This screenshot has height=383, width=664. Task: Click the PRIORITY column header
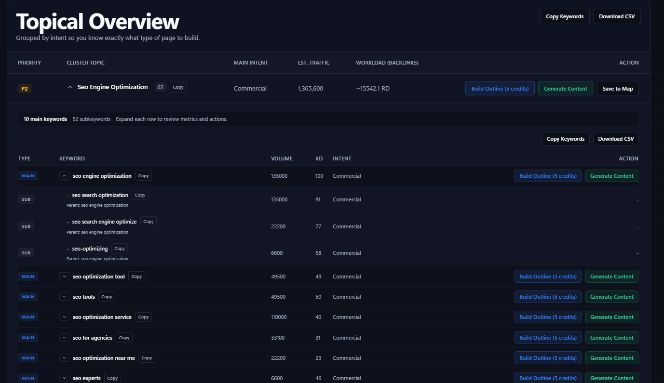pyautogui.click(x=29, y=63)
